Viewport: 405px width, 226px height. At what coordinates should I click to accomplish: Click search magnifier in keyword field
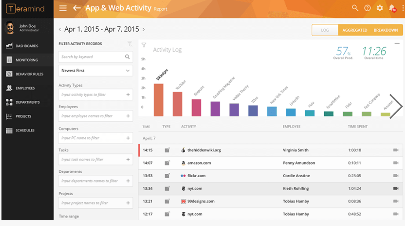[128, 57]
